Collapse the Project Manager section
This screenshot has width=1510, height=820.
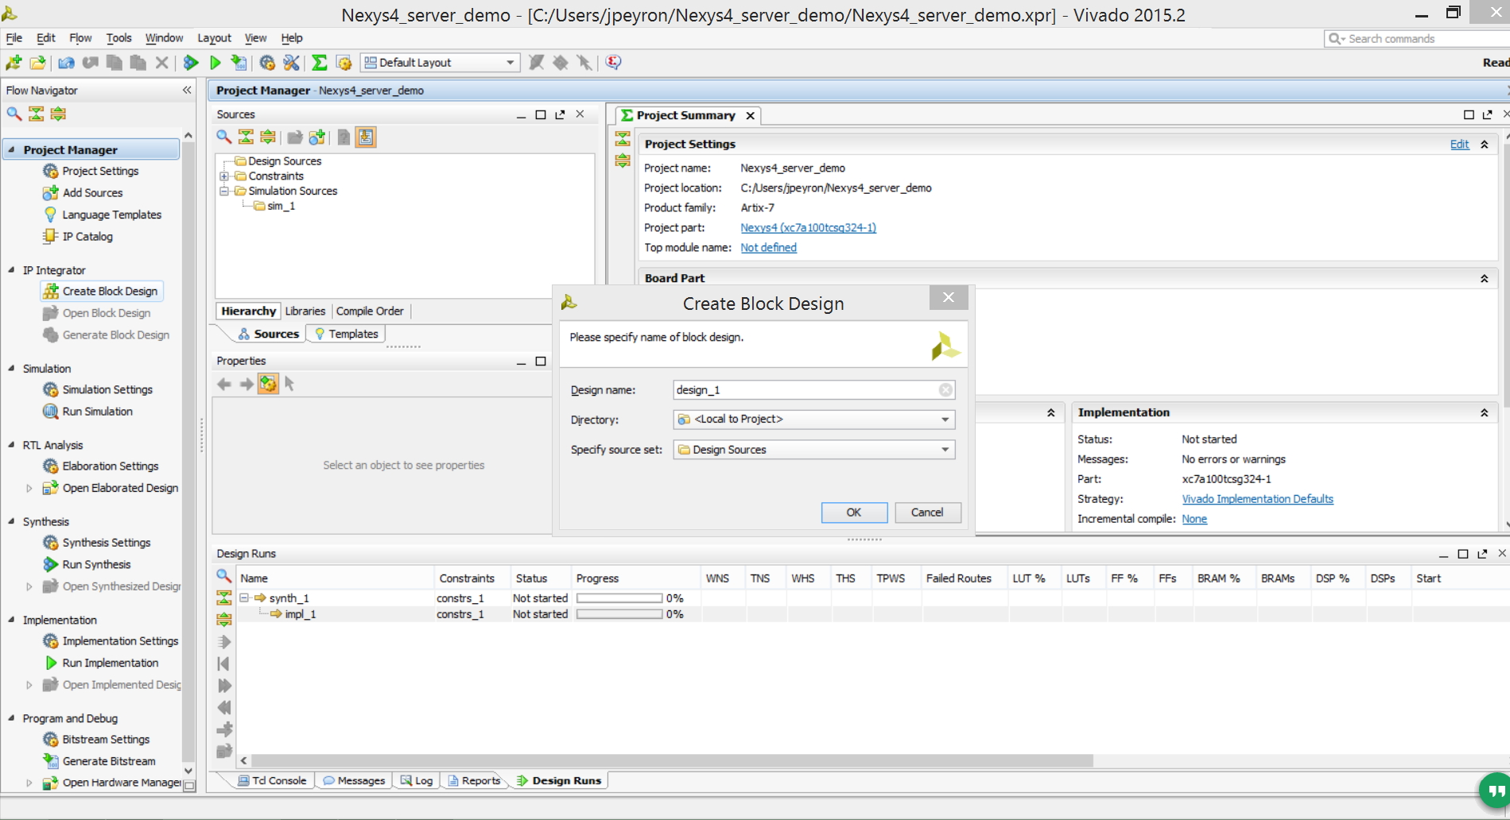pos(11,149)
